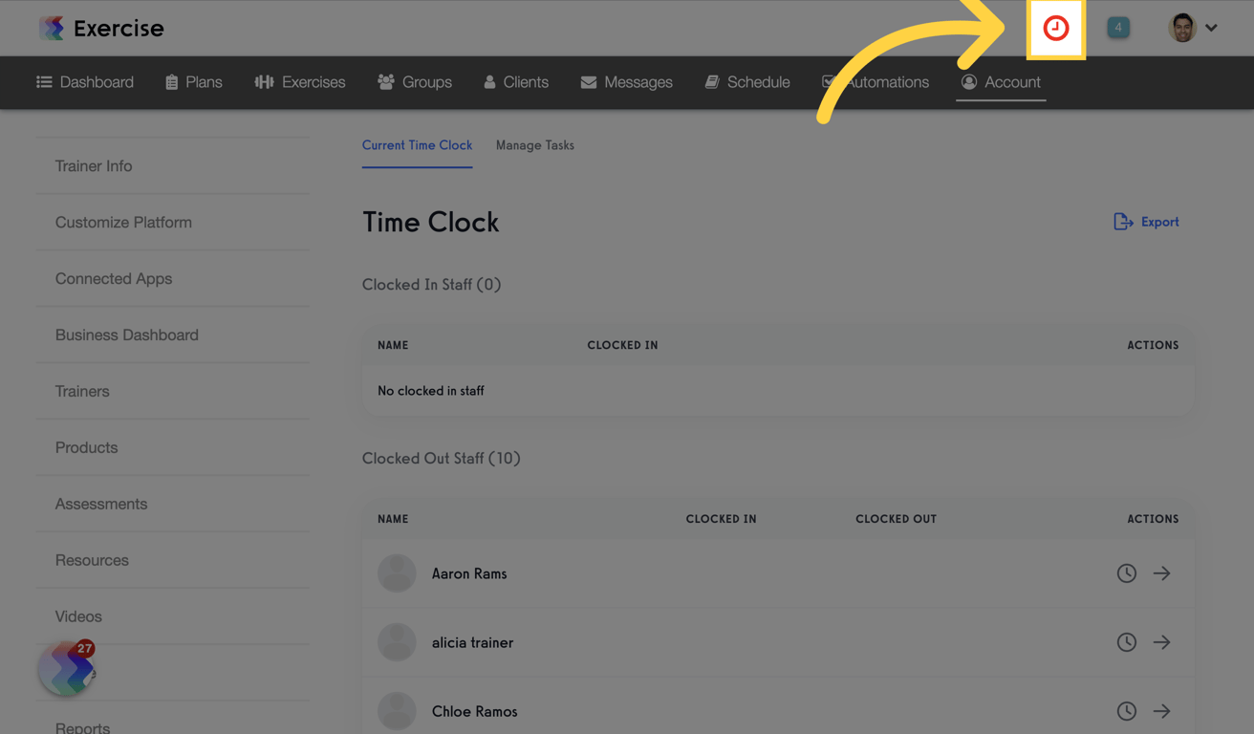The height and width of the screenshot is (734, 1254).
Task: Click the arrow icon on alicia trainer's row
Action: (x=1161, y=641)
